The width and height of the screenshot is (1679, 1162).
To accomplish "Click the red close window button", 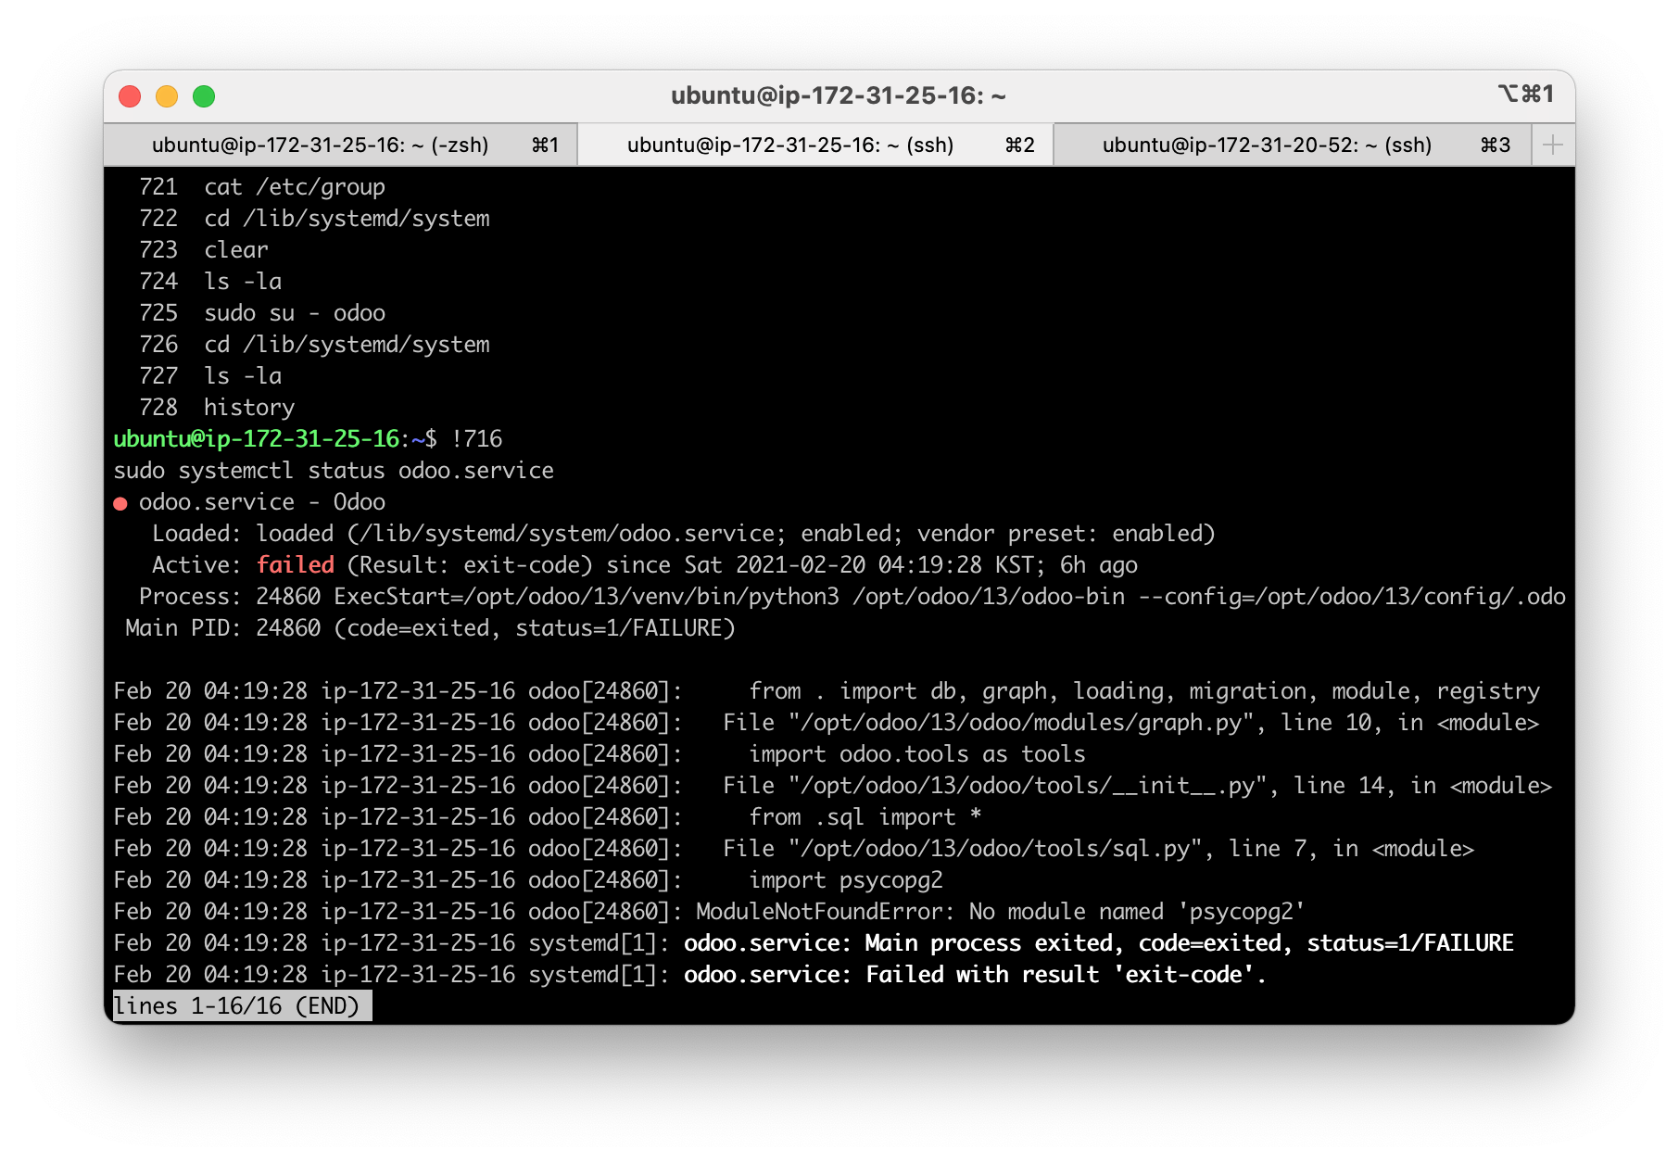I will pos(130,96).
